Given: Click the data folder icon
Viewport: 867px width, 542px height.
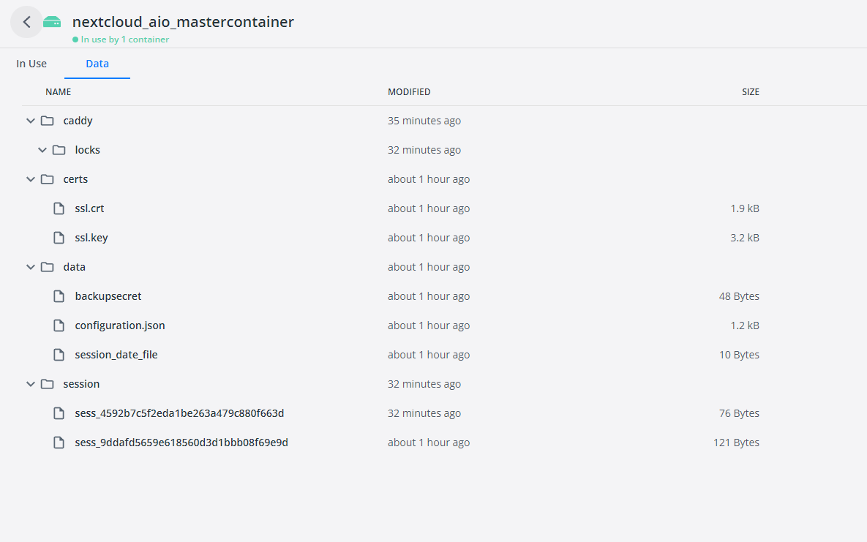Looking at the screenshot, I should point(48,267).
